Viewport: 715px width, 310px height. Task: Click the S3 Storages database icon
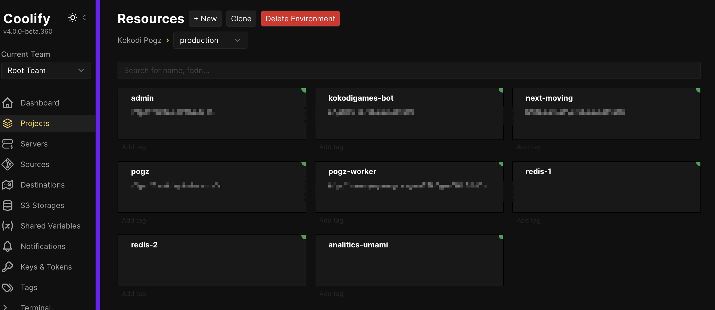tap(8, 205)
